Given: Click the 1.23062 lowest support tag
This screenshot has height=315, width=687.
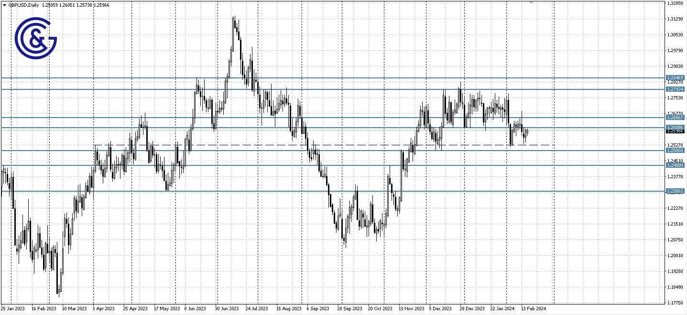Looking at the screenshot, I should pos(676,191).
